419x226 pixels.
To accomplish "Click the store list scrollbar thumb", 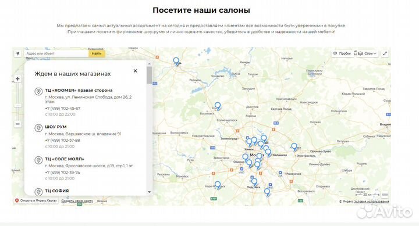I will pyautogui.click(x=149, y=75).
